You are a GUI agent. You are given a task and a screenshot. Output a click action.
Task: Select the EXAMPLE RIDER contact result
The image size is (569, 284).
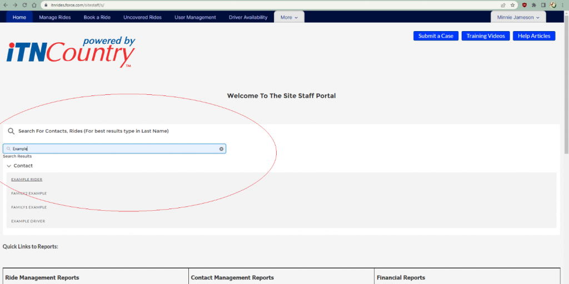click(27, 179)
